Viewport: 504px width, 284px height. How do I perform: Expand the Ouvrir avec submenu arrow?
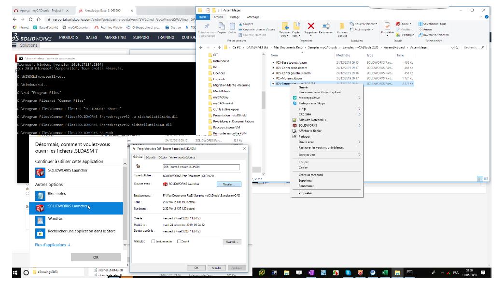359,142
